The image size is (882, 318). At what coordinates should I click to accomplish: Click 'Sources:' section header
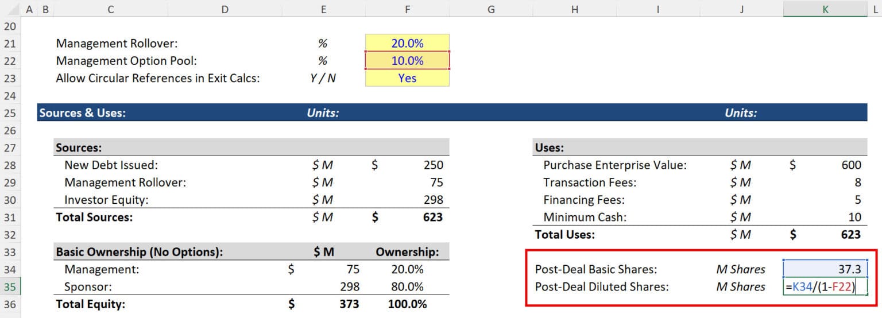(79, 148)
